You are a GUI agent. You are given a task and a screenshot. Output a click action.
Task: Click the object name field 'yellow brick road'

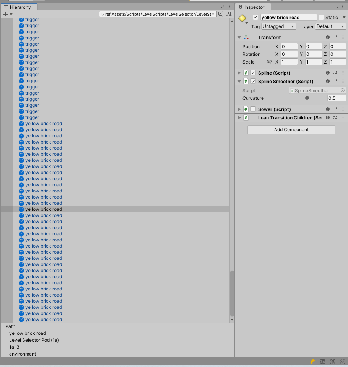pos(289,17)
